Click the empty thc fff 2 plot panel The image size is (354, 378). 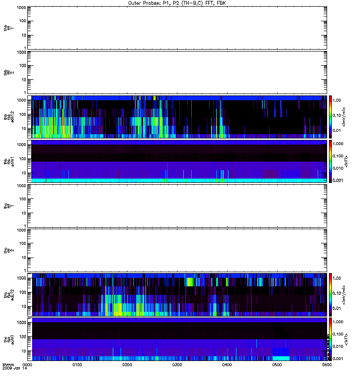[x=177, y=250]
